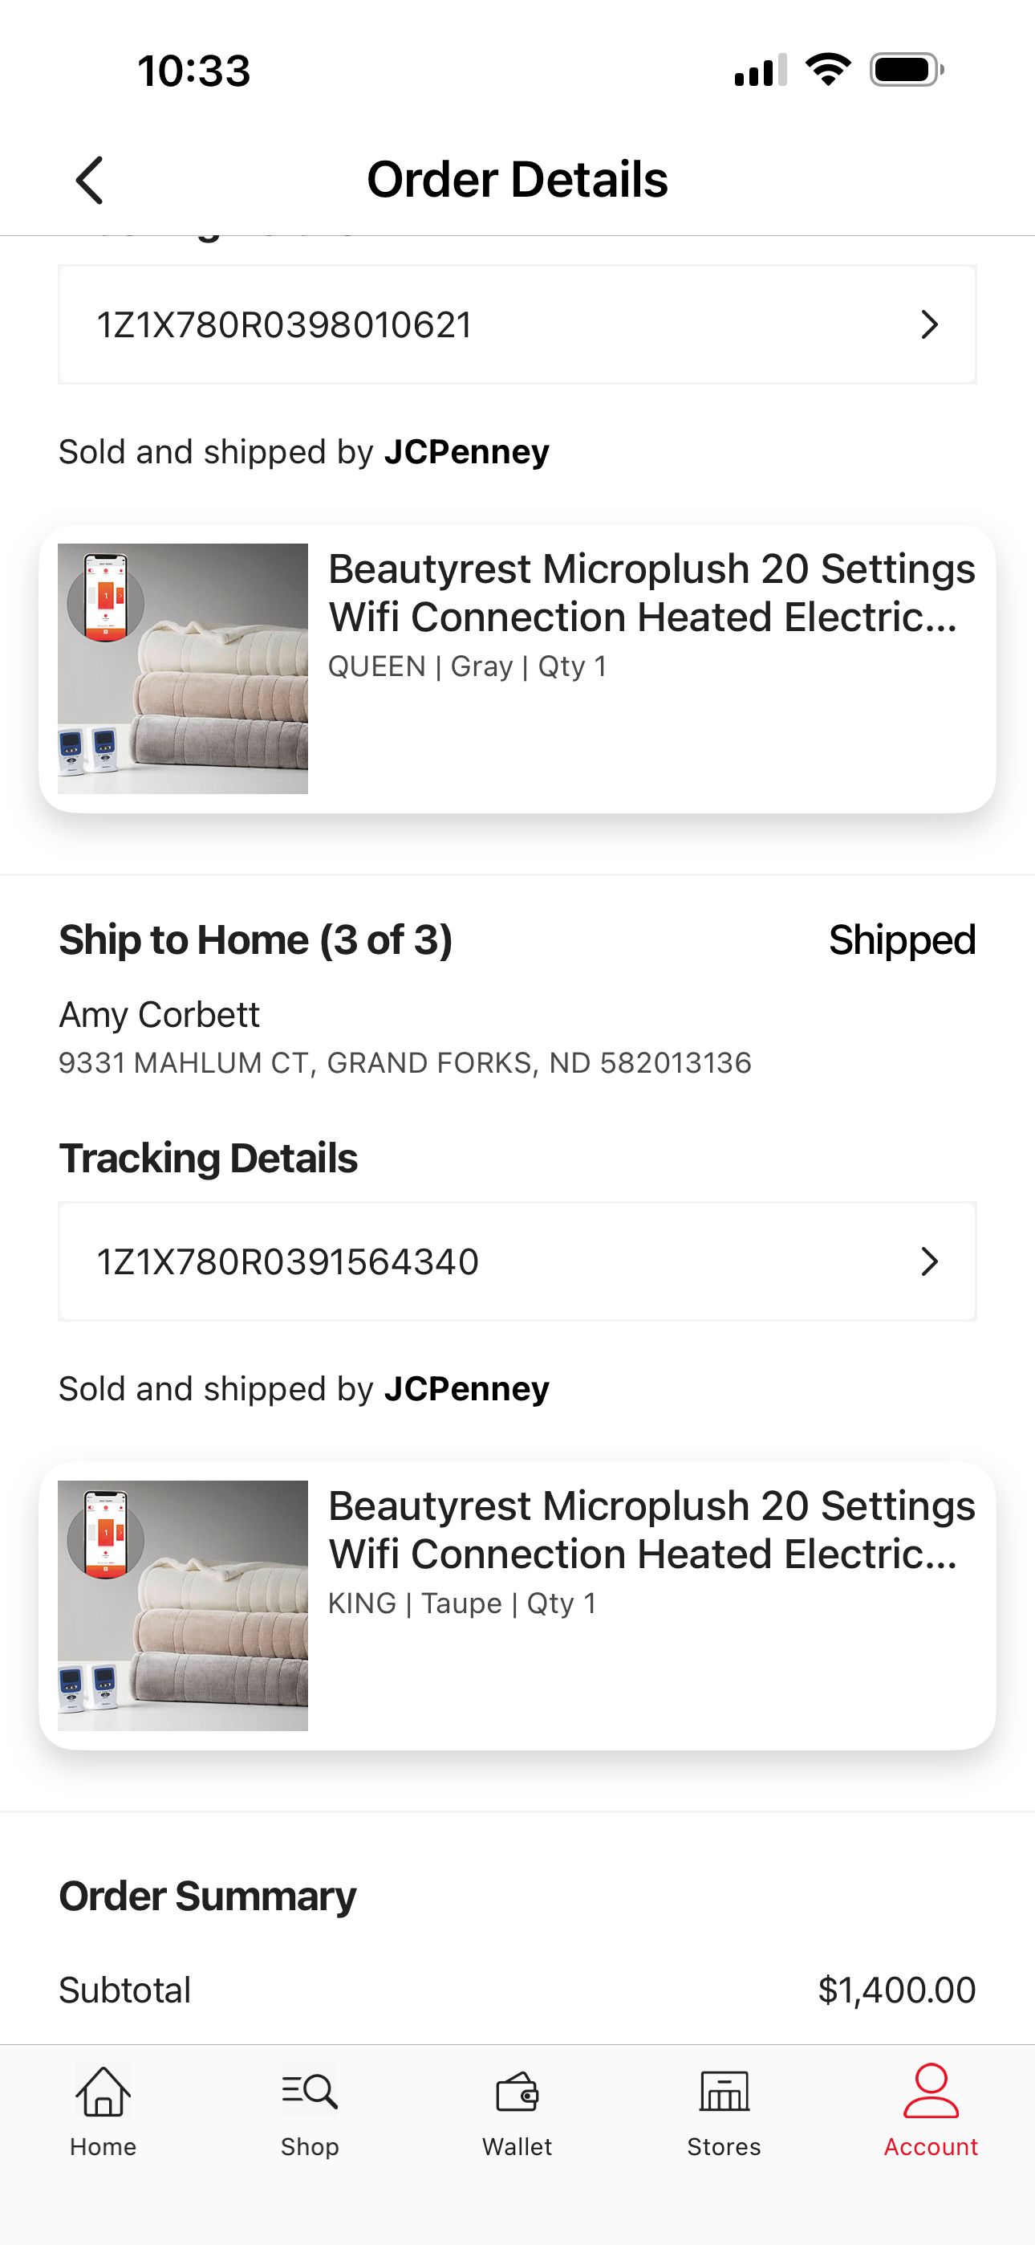View the KING Taupe heated blanket thumbnail
The image size is (1035, 2245).
(183, 1605)
